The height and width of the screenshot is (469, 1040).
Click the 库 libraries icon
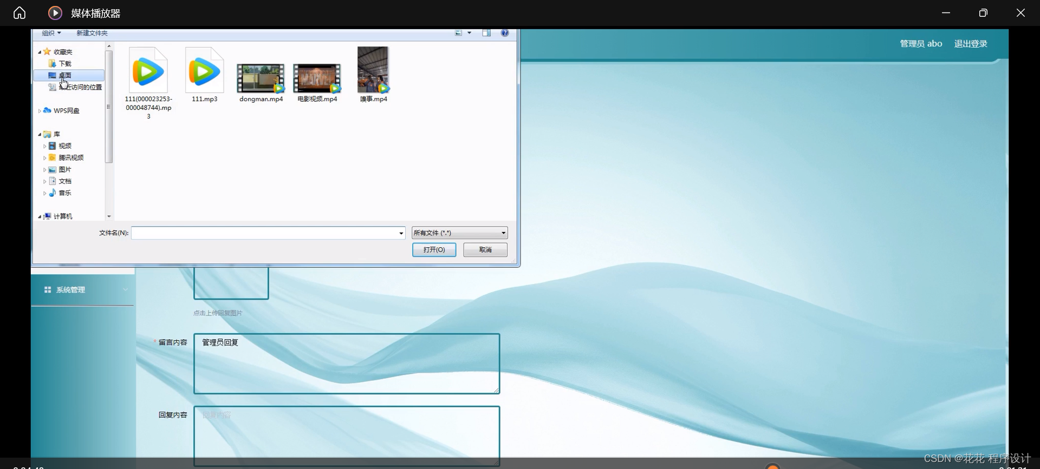47,134
